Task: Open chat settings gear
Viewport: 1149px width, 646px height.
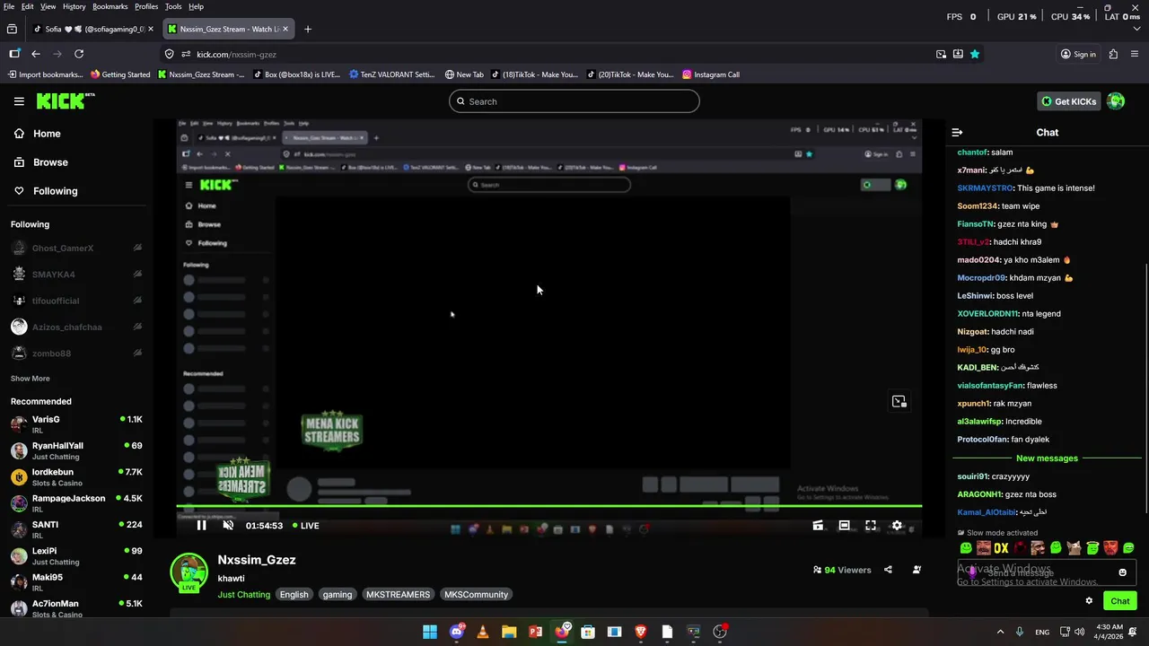Action: click(x=1089, y=601)
